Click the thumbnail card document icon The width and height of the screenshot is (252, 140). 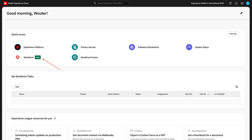tap(189, 131)
